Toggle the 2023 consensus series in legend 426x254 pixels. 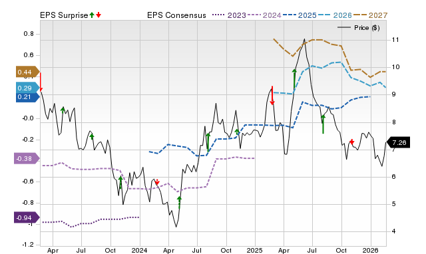229,15
